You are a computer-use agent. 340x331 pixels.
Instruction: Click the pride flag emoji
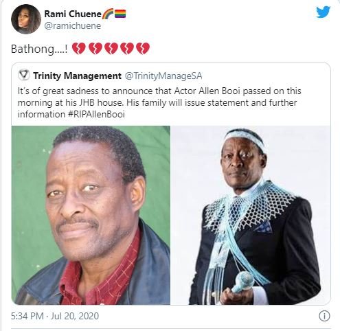coord(120,14)
